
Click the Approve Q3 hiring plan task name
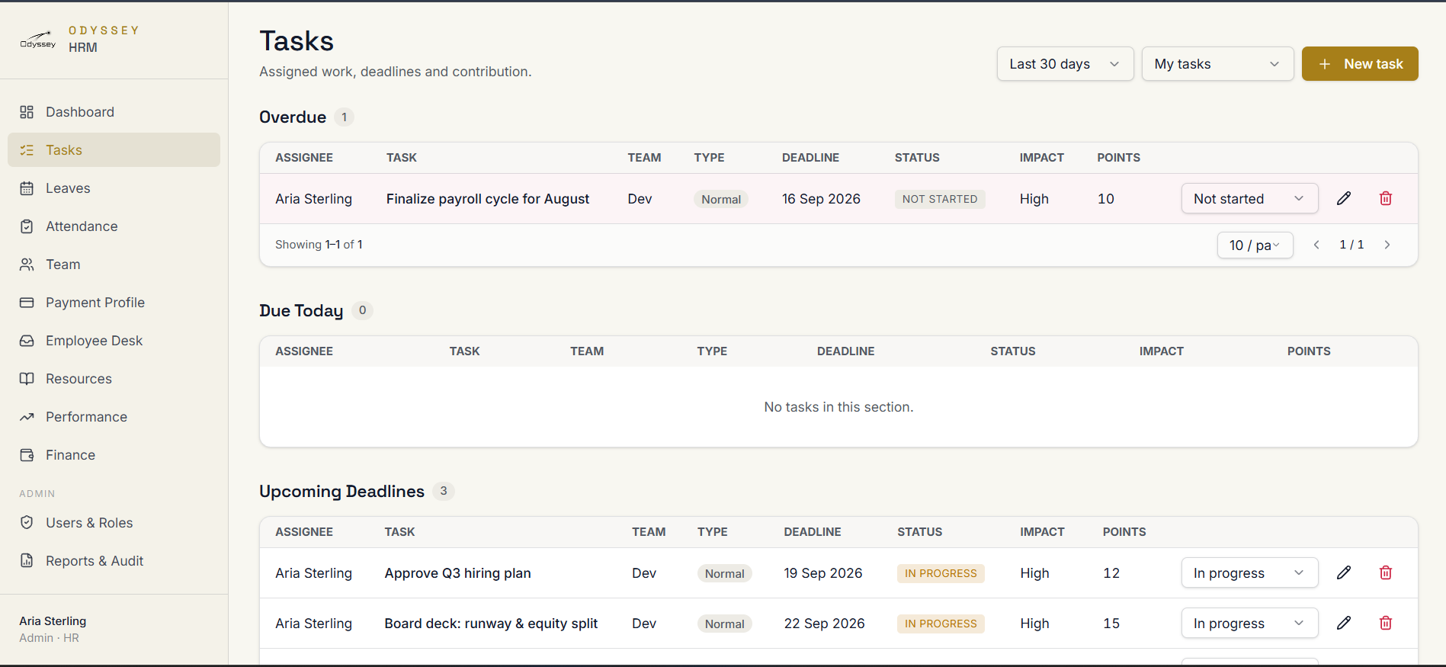pyautogui.click(x=457, y=573)
